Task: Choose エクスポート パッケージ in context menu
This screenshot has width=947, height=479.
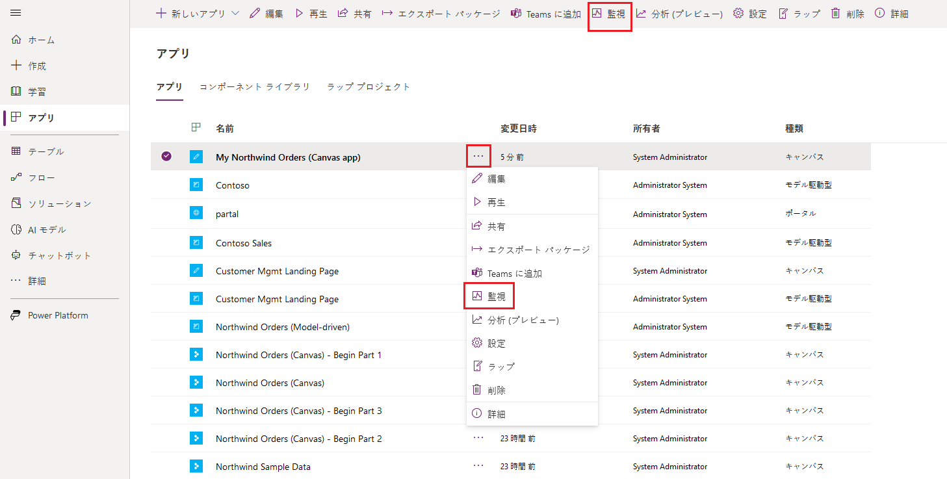Action: [532, 250]
